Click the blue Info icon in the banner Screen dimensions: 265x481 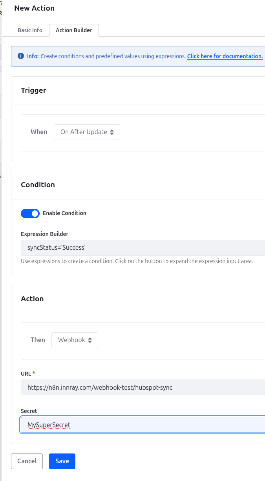coord(20,56)
